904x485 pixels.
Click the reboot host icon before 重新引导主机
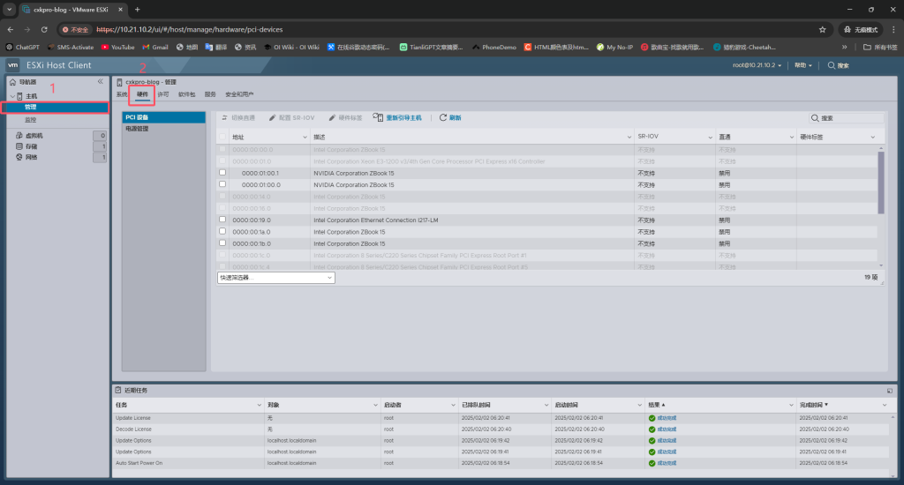(378, 117)
